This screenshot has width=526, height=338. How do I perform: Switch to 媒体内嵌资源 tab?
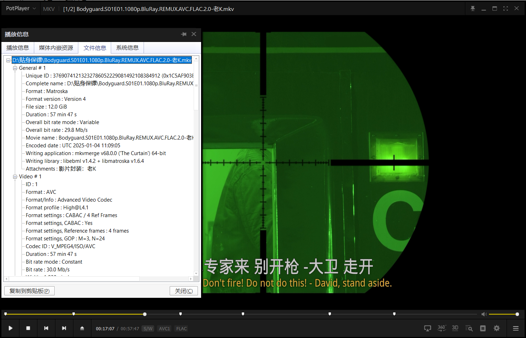coord(56,48)
